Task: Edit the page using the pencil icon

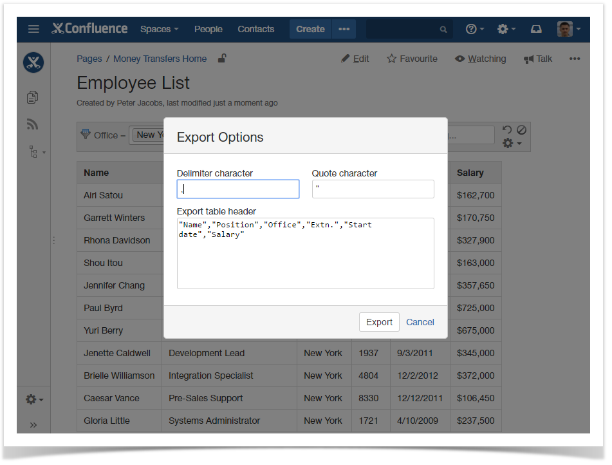Action: (x=355, y=59)
